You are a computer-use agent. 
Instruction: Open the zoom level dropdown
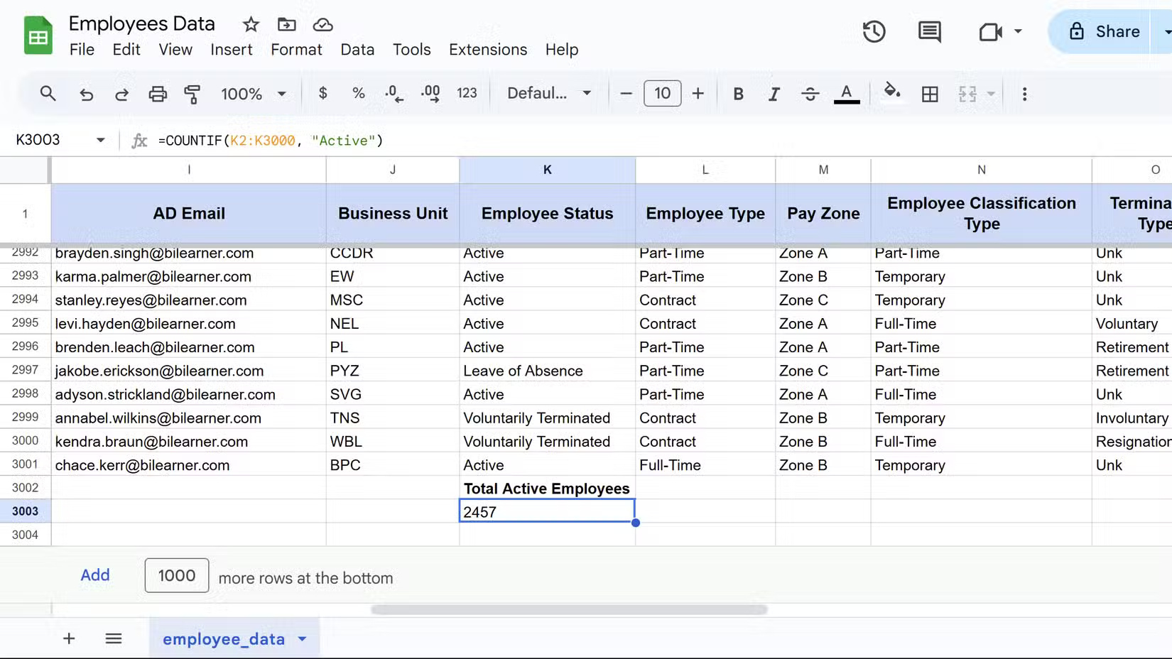coord(254,93)
